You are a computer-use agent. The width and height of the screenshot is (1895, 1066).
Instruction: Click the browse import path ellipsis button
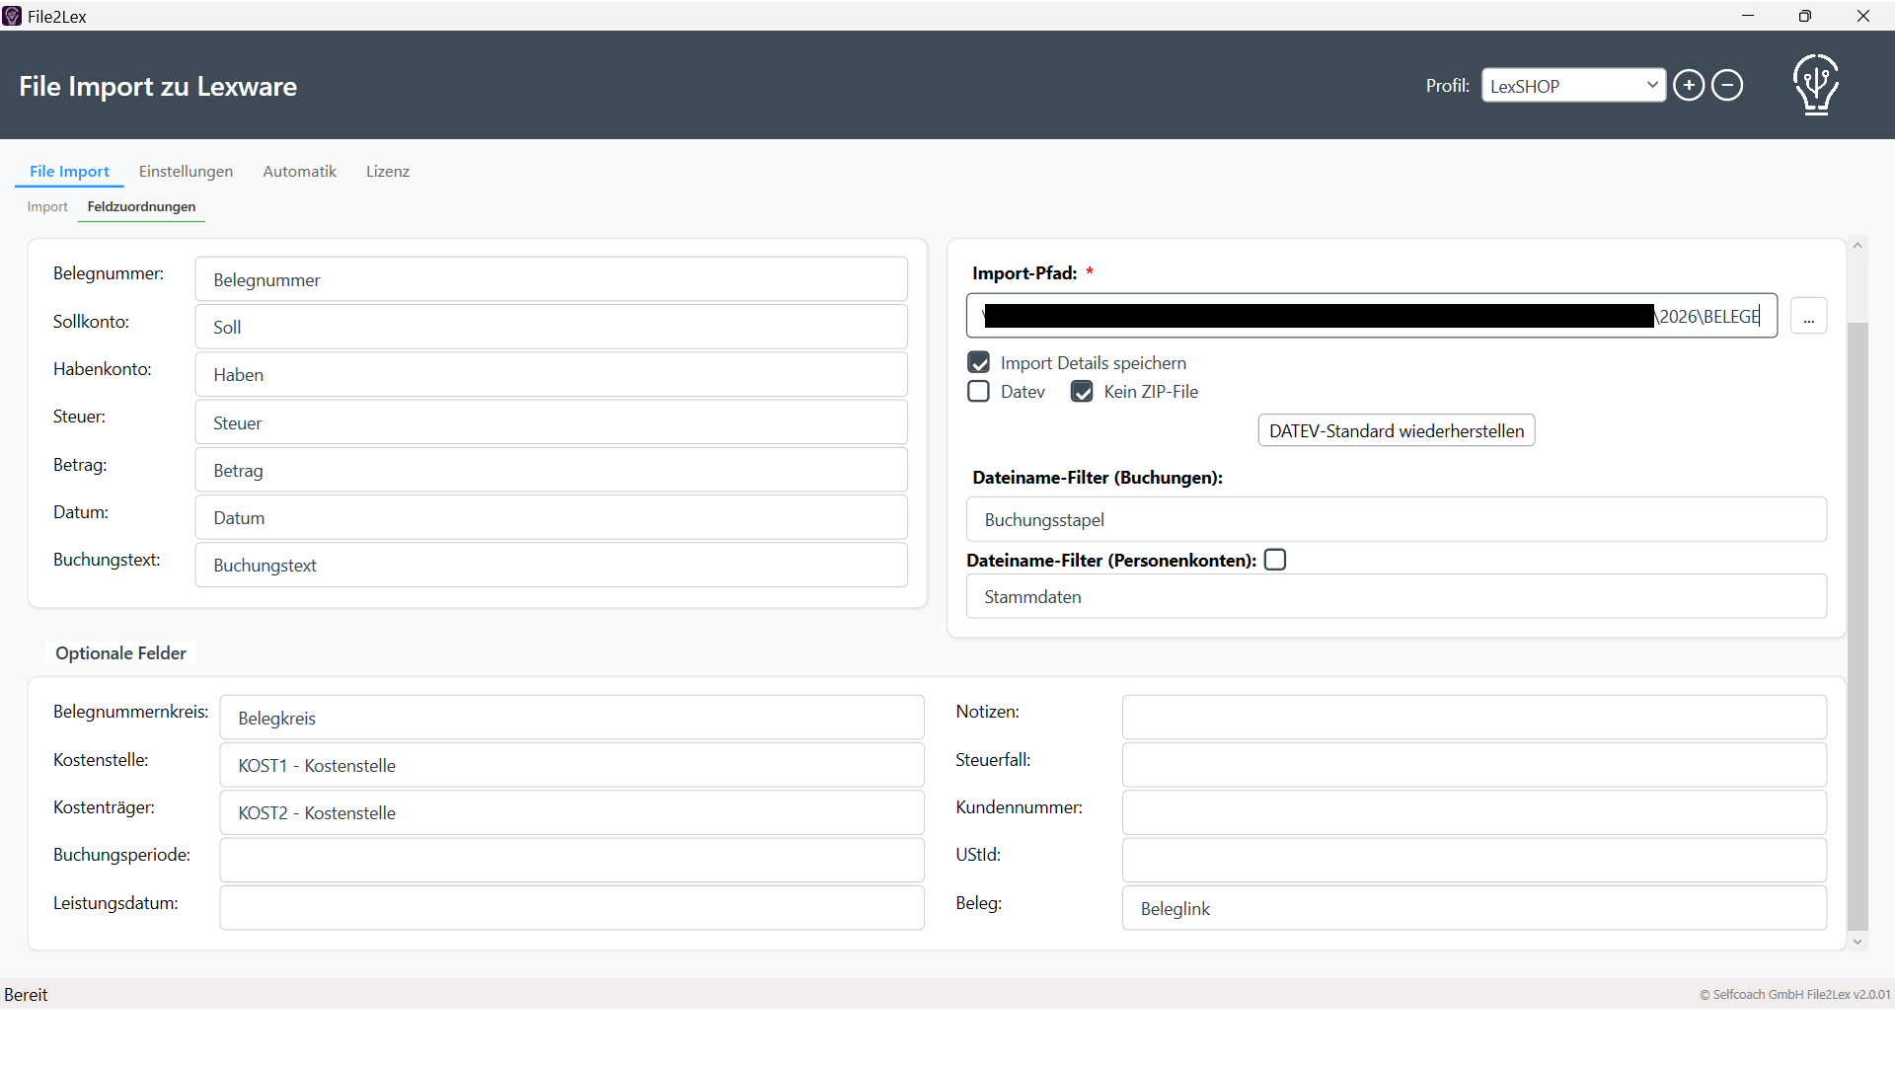(1808, 317)
